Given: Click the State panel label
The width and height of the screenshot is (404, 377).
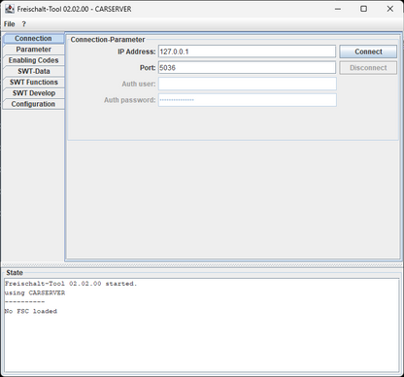Looking at the screenshot, I should click(x=15, y=273).
